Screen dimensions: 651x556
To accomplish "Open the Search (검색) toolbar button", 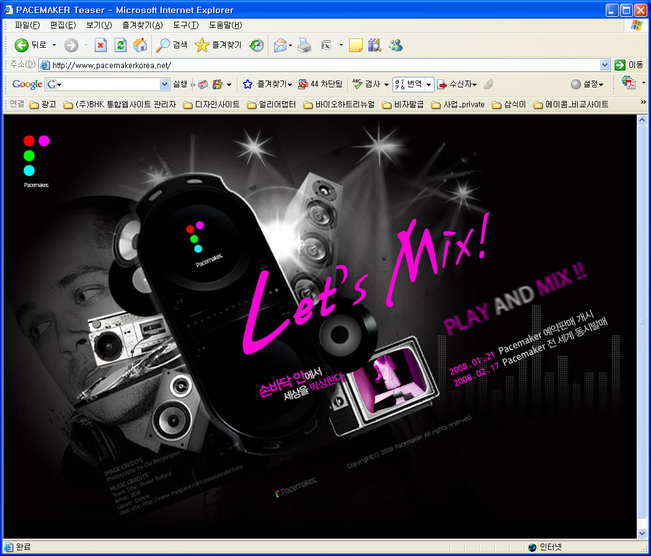I will click(172, 45).
